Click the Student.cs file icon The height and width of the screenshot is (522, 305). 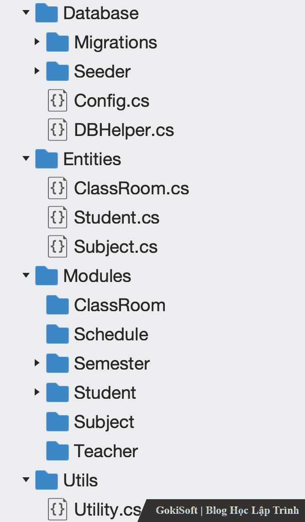(x=58, y=218)
